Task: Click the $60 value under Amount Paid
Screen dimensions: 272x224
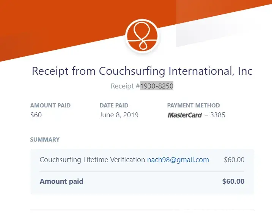Action: click(x=36, y=115)
